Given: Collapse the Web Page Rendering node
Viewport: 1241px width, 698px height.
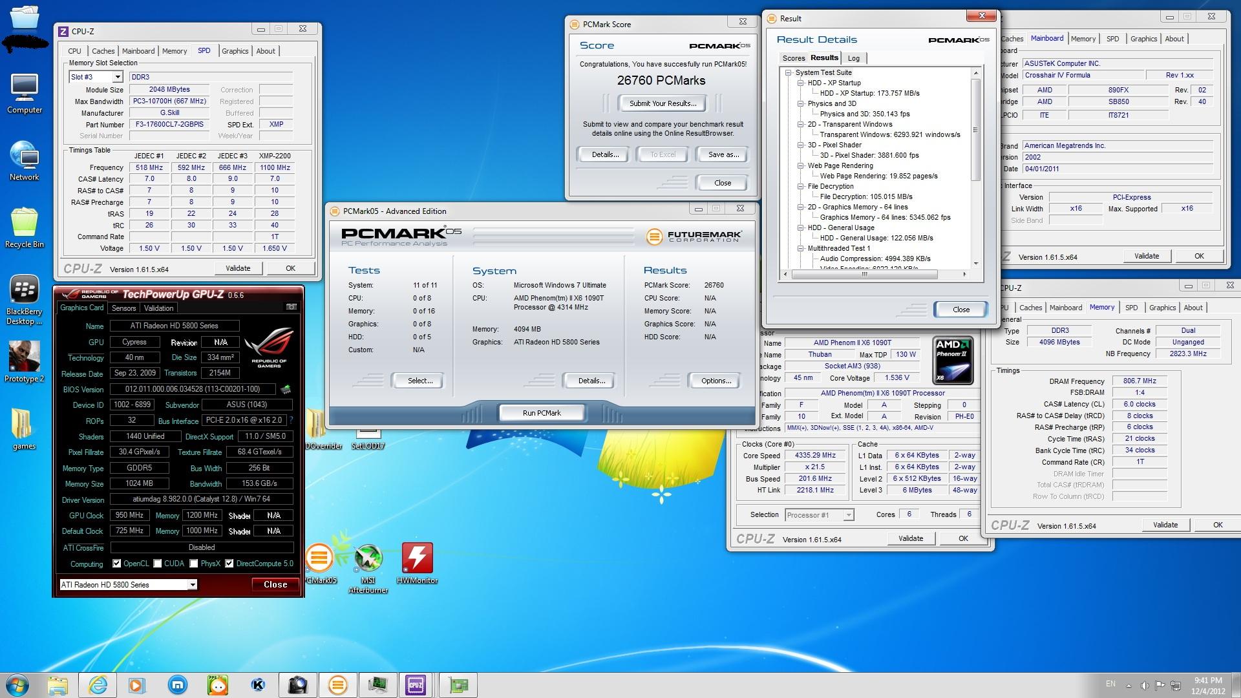Looking at the screenshot, I should (x=801, y=166).
